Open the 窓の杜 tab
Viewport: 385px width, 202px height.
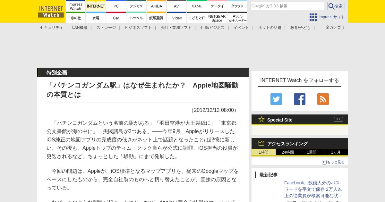[x=76, y=18]
